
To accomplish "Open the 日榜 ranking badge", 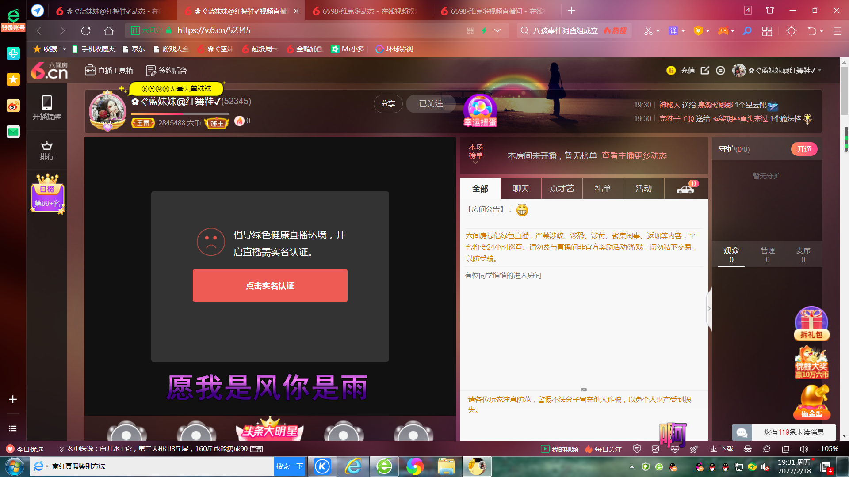I will [x=48, y=193].
